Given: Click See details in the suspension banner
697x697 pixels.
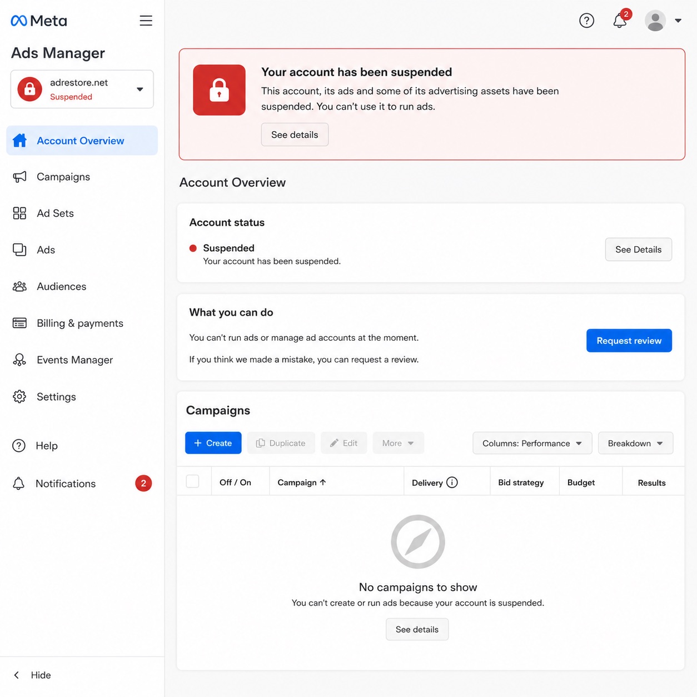Looking at the screenshot, I should 295,135.
